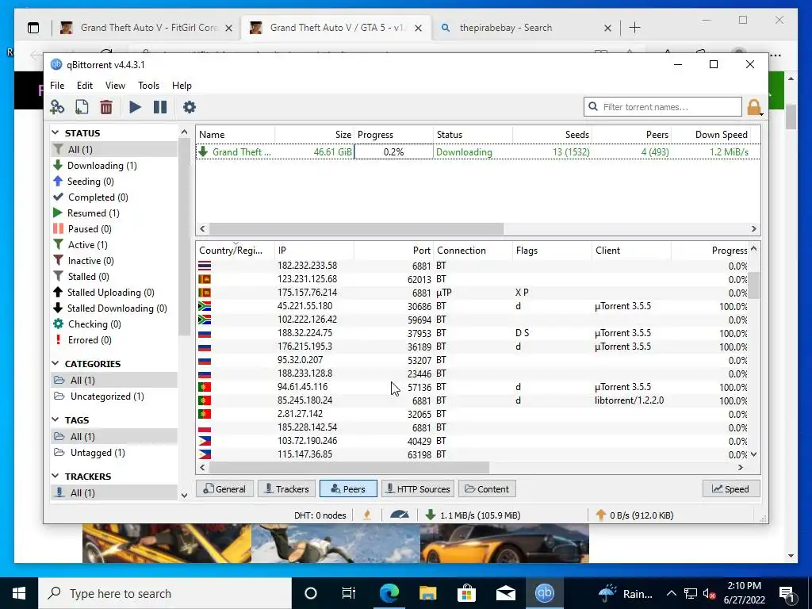Click the lock UI padlock icon
The width and height of the screenshot is (812, 609).
click(x=754, y=107)
